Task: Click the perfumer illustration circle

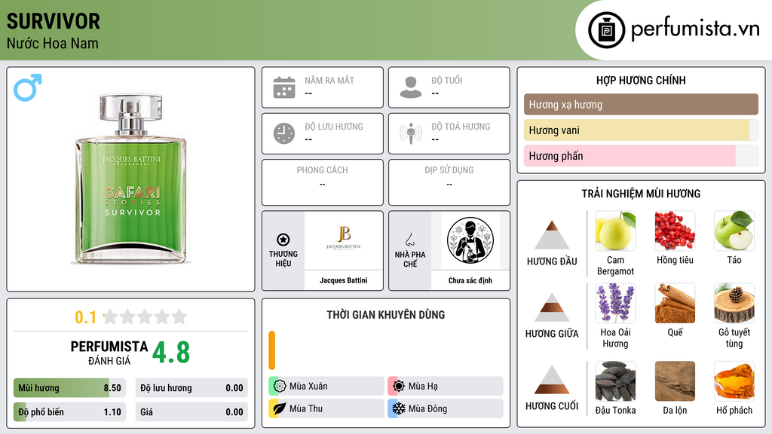Action: (470, 240)
